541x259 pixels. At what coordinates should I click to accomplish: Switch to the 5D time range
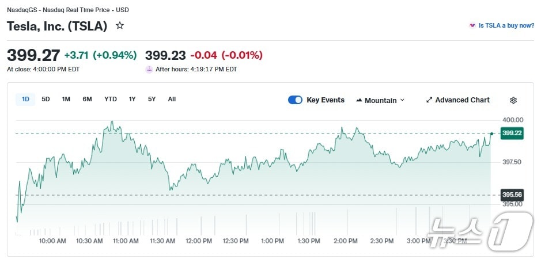point(46,99)
